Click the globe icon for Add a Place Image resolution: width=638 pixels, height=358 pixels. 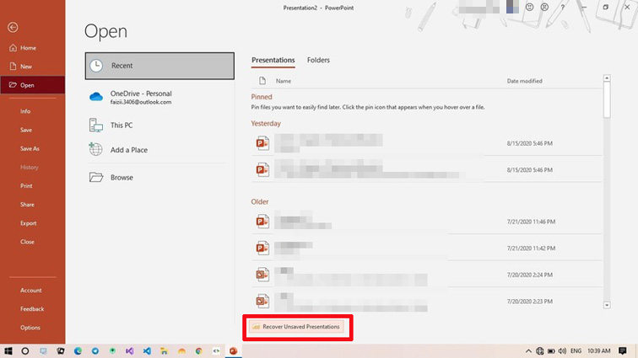95,149
